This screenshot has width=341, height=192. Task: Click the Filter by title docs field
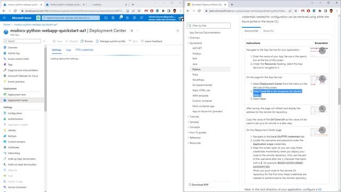pos(208,26)
